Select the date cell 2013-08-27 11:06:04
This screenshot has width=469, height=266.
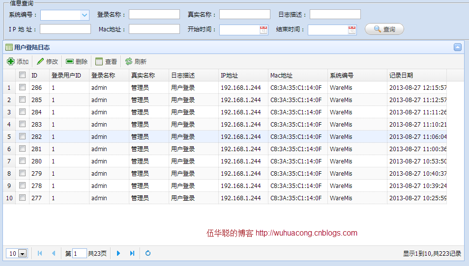(x=418, y=137)
